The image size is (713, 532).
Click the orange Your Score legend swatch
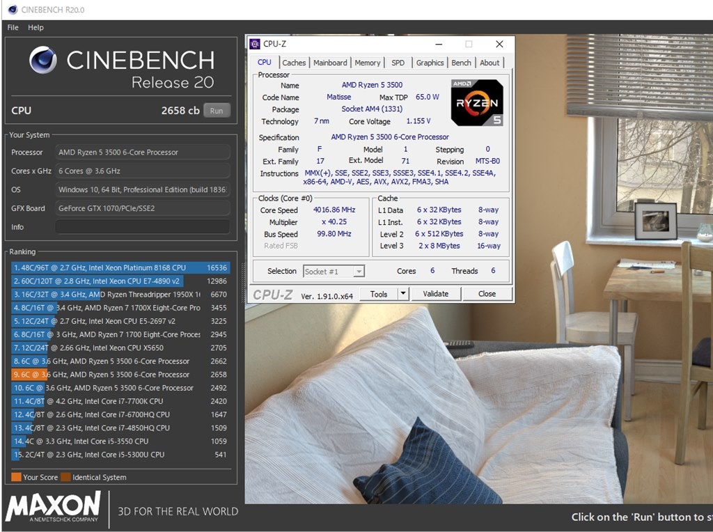point(16,478)
